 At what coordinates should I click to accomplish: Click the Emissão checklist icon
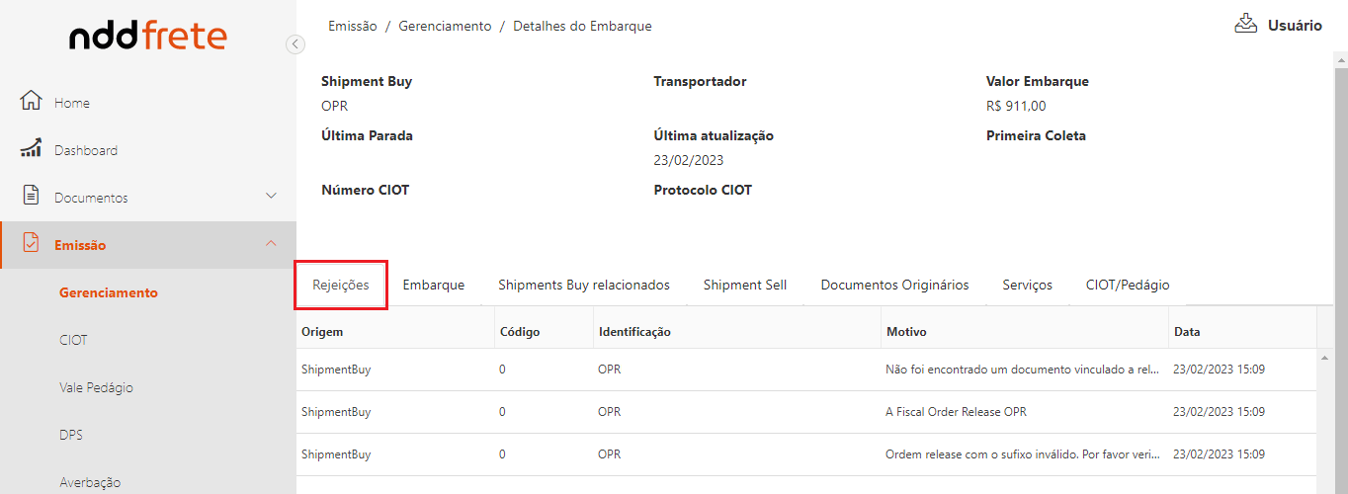pos(31,243)
